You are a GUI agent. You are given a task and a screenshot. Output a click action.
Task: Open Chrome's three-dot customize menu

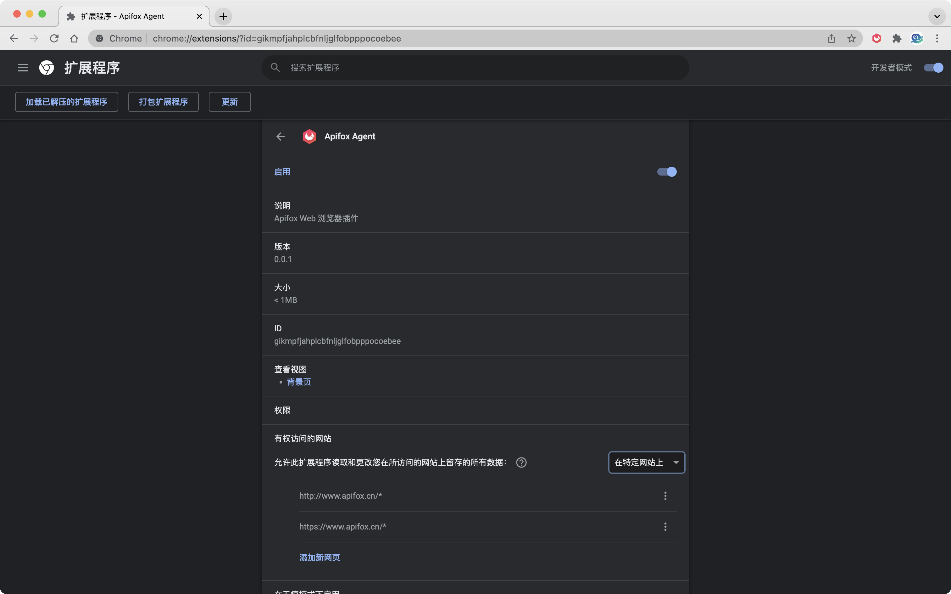pyautogui.click(x=937, y=38)
